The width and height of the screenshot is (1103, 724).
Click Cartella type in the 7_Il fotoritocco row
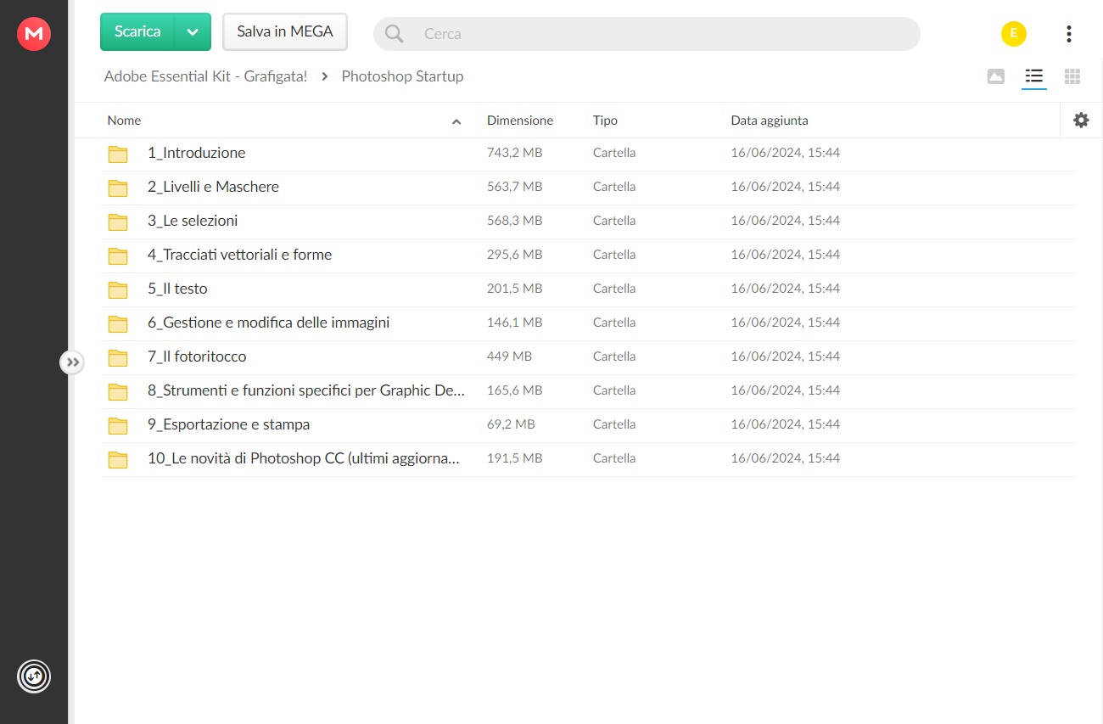(614, 356)
